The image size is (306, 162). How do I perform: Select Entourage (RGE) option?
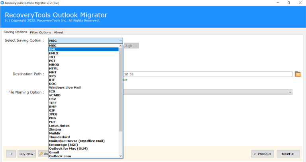84,145
